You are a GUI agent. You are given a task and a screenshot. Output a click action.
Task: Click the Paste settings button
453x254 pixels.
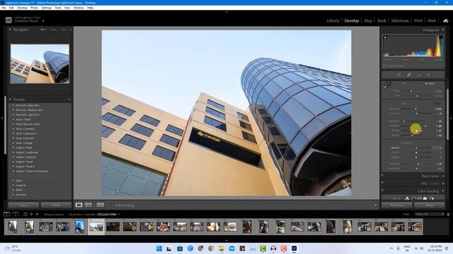click(56, 205)
